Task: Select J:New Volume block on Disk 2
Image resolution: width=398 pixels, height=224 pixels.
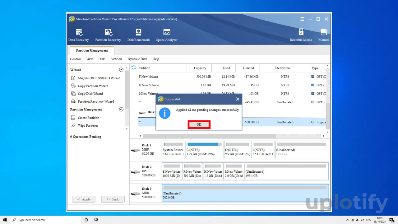Action: click(234, 171)
